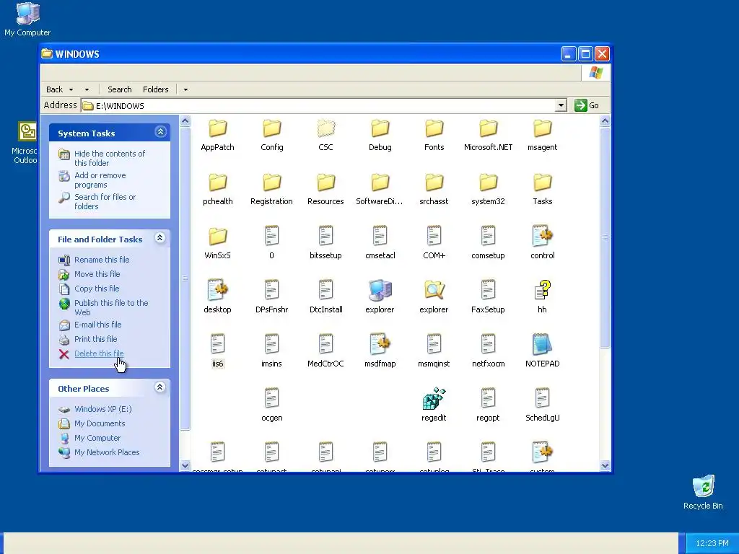Click Rename this file

point(102,260)
